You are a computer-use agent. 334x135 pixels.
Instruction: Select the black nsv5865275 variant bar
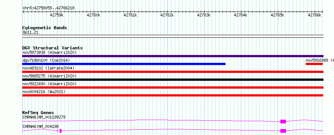click(173, 80)
